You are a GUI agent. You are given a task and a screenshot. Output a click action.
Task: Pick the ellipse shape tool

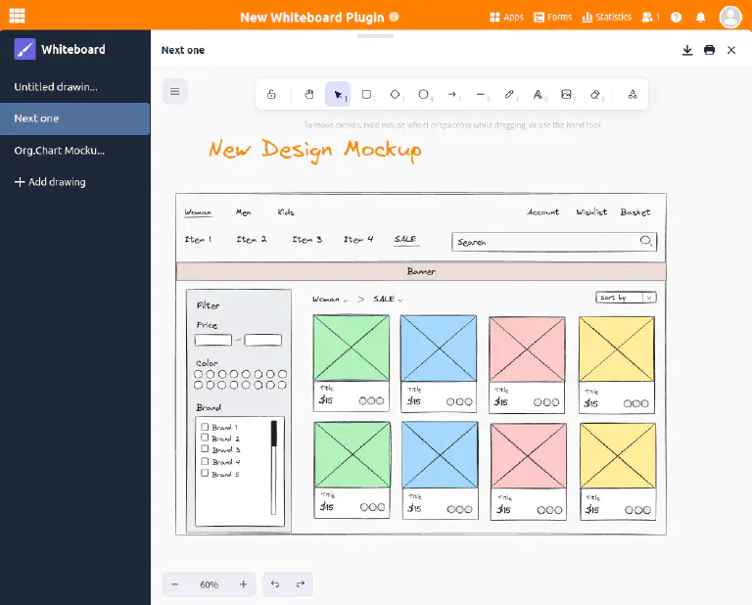(x=424, y=94)
